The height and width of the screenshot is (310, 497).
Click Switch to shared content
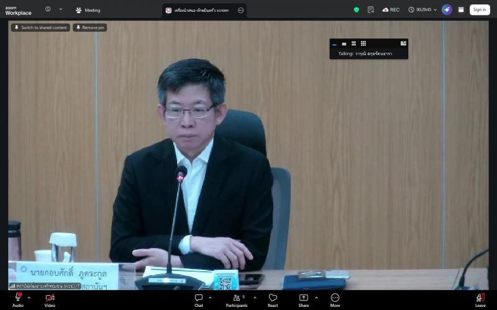click(40, 27)
